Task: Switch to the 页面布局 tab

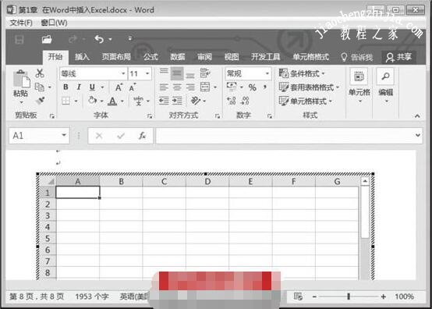Action: (x=116, y=57)
